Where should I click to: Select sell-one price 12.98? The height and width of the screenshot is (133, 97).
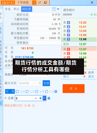(83, 39)
